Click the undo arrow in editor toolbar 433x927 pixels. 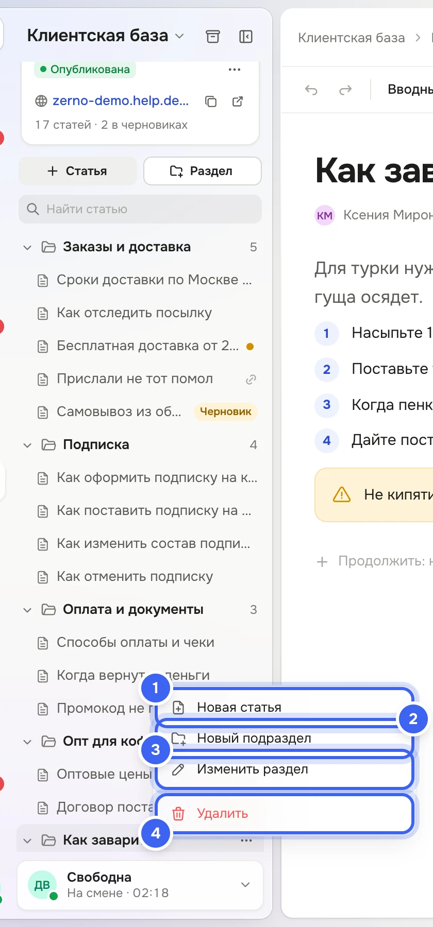click(x=311, y=90)
